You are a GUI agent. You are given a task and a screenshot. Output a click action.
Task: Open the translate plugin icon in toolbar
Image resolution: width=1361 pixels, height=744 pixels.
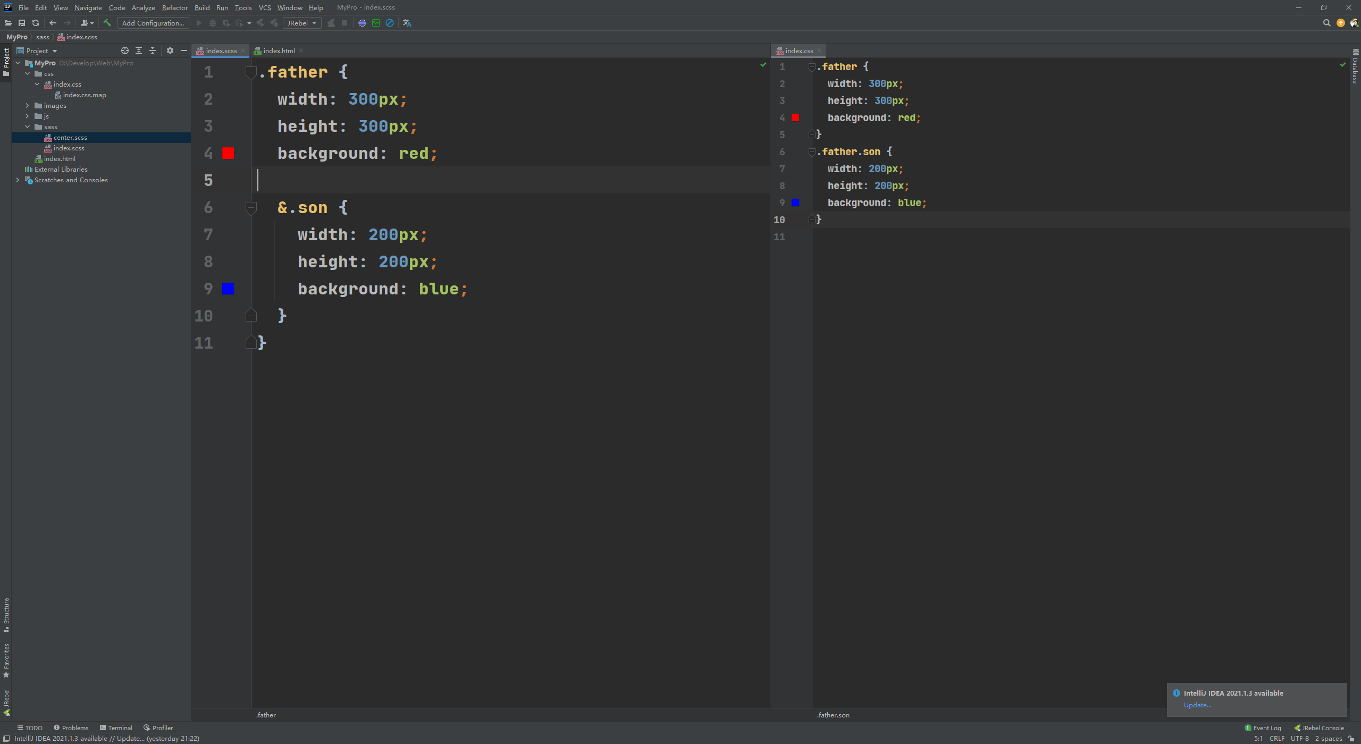407,23
